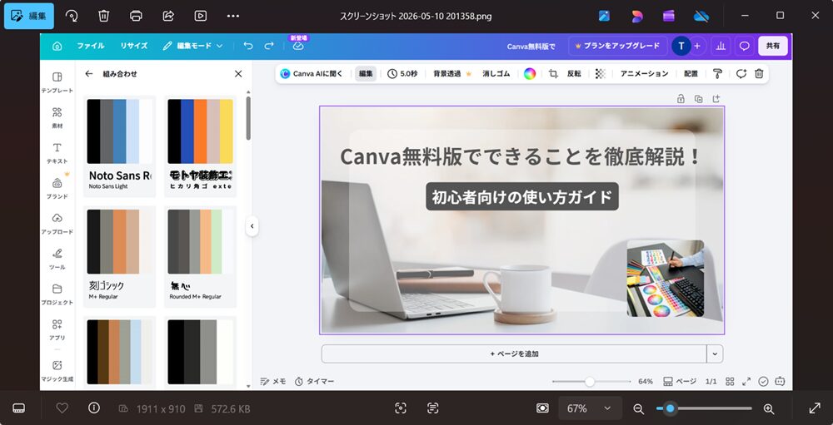This screenshot has height=425, width=833.
Task: Select the Noto Sans Light color combination
Action: (119, 146)
